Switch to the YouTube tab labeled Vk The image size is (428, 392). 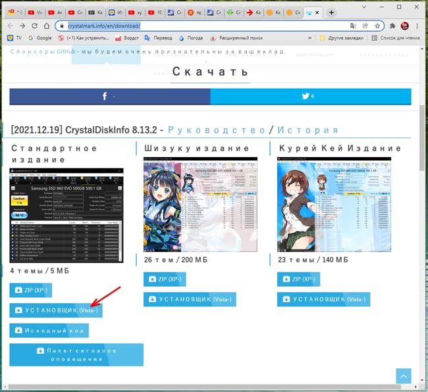point(35,12)
